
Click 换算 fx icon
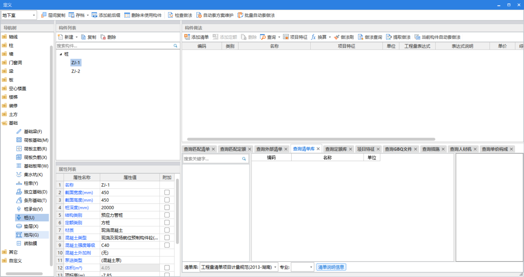click(x=313, y=37)
